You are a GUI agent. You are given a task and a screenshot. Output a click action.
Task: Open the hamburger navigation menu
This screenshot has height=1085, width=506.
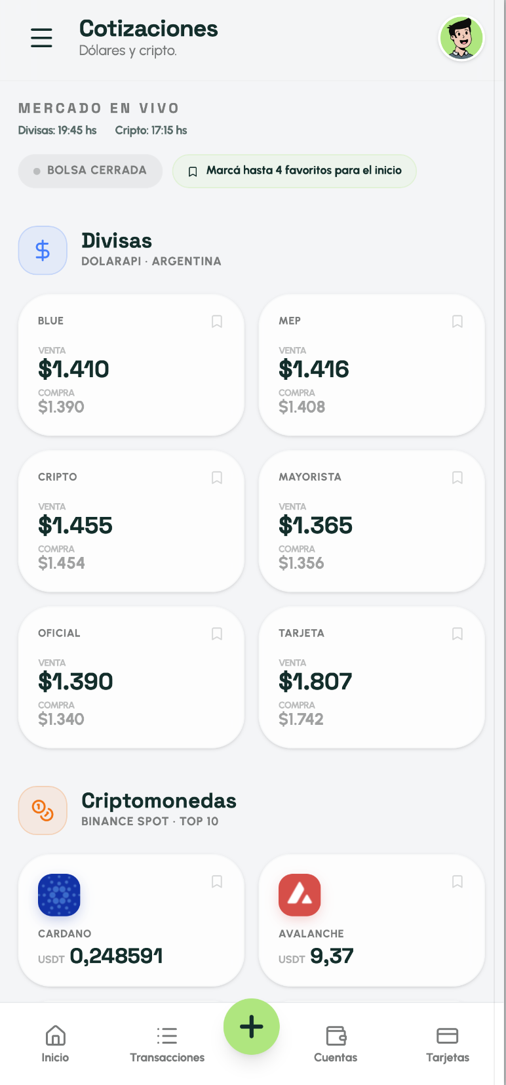tap(41, 37)
